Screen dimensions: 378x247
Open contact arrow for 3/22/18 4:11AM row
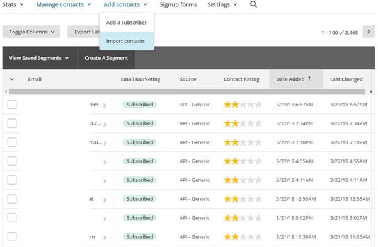coord(105,181)
